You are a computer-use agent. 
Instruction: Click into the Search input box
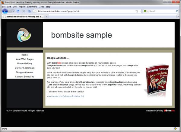[x=162, y=11]
